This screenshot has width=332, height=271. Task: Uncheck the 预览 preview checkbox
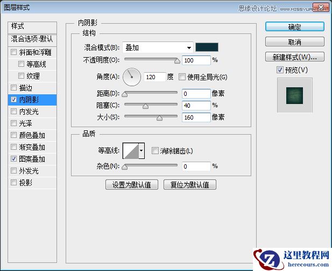click(280, 70)
